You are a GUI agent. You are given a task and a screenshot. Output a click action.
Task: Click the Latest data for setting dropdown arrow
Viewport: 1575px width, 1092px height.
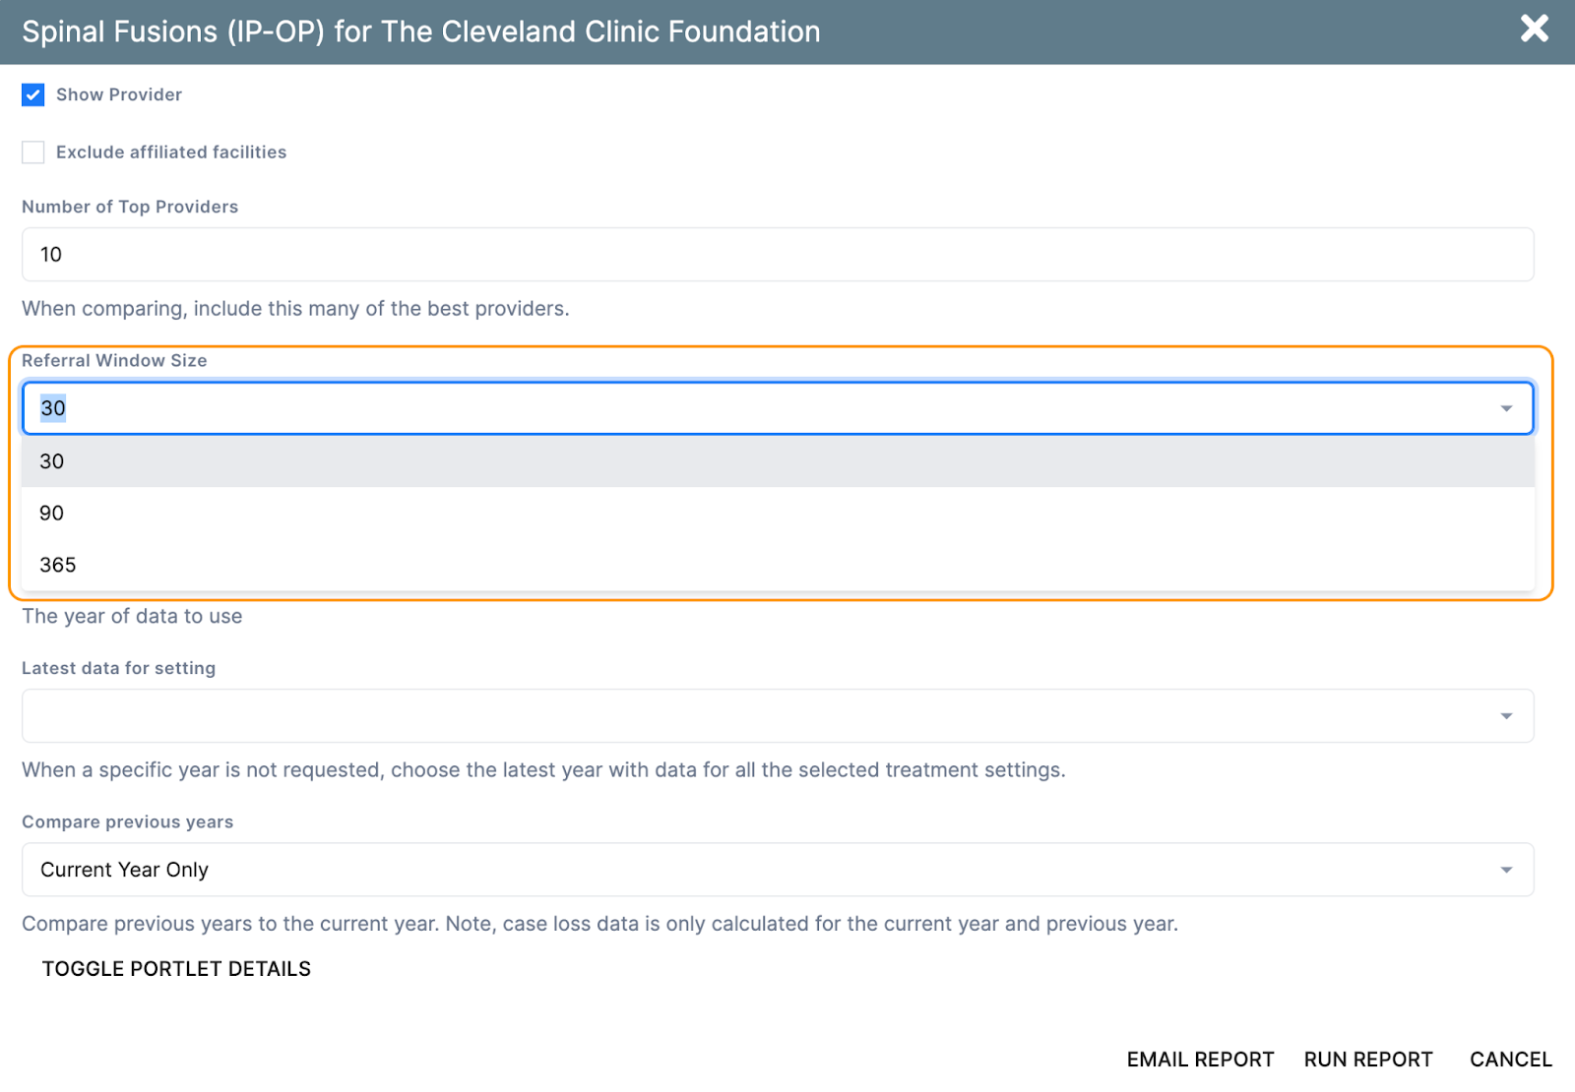(x=1506, y=716)
